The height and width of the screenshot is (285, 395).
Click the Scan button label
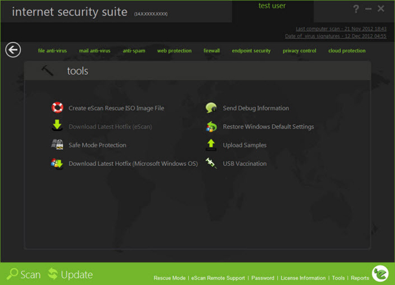click(30, 274)
